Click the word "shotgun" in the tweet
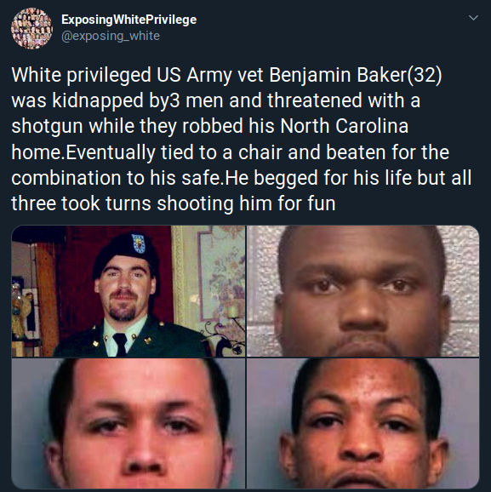This screenshot has height=492, width=491. pyautogui.click(x=47, y=127)
